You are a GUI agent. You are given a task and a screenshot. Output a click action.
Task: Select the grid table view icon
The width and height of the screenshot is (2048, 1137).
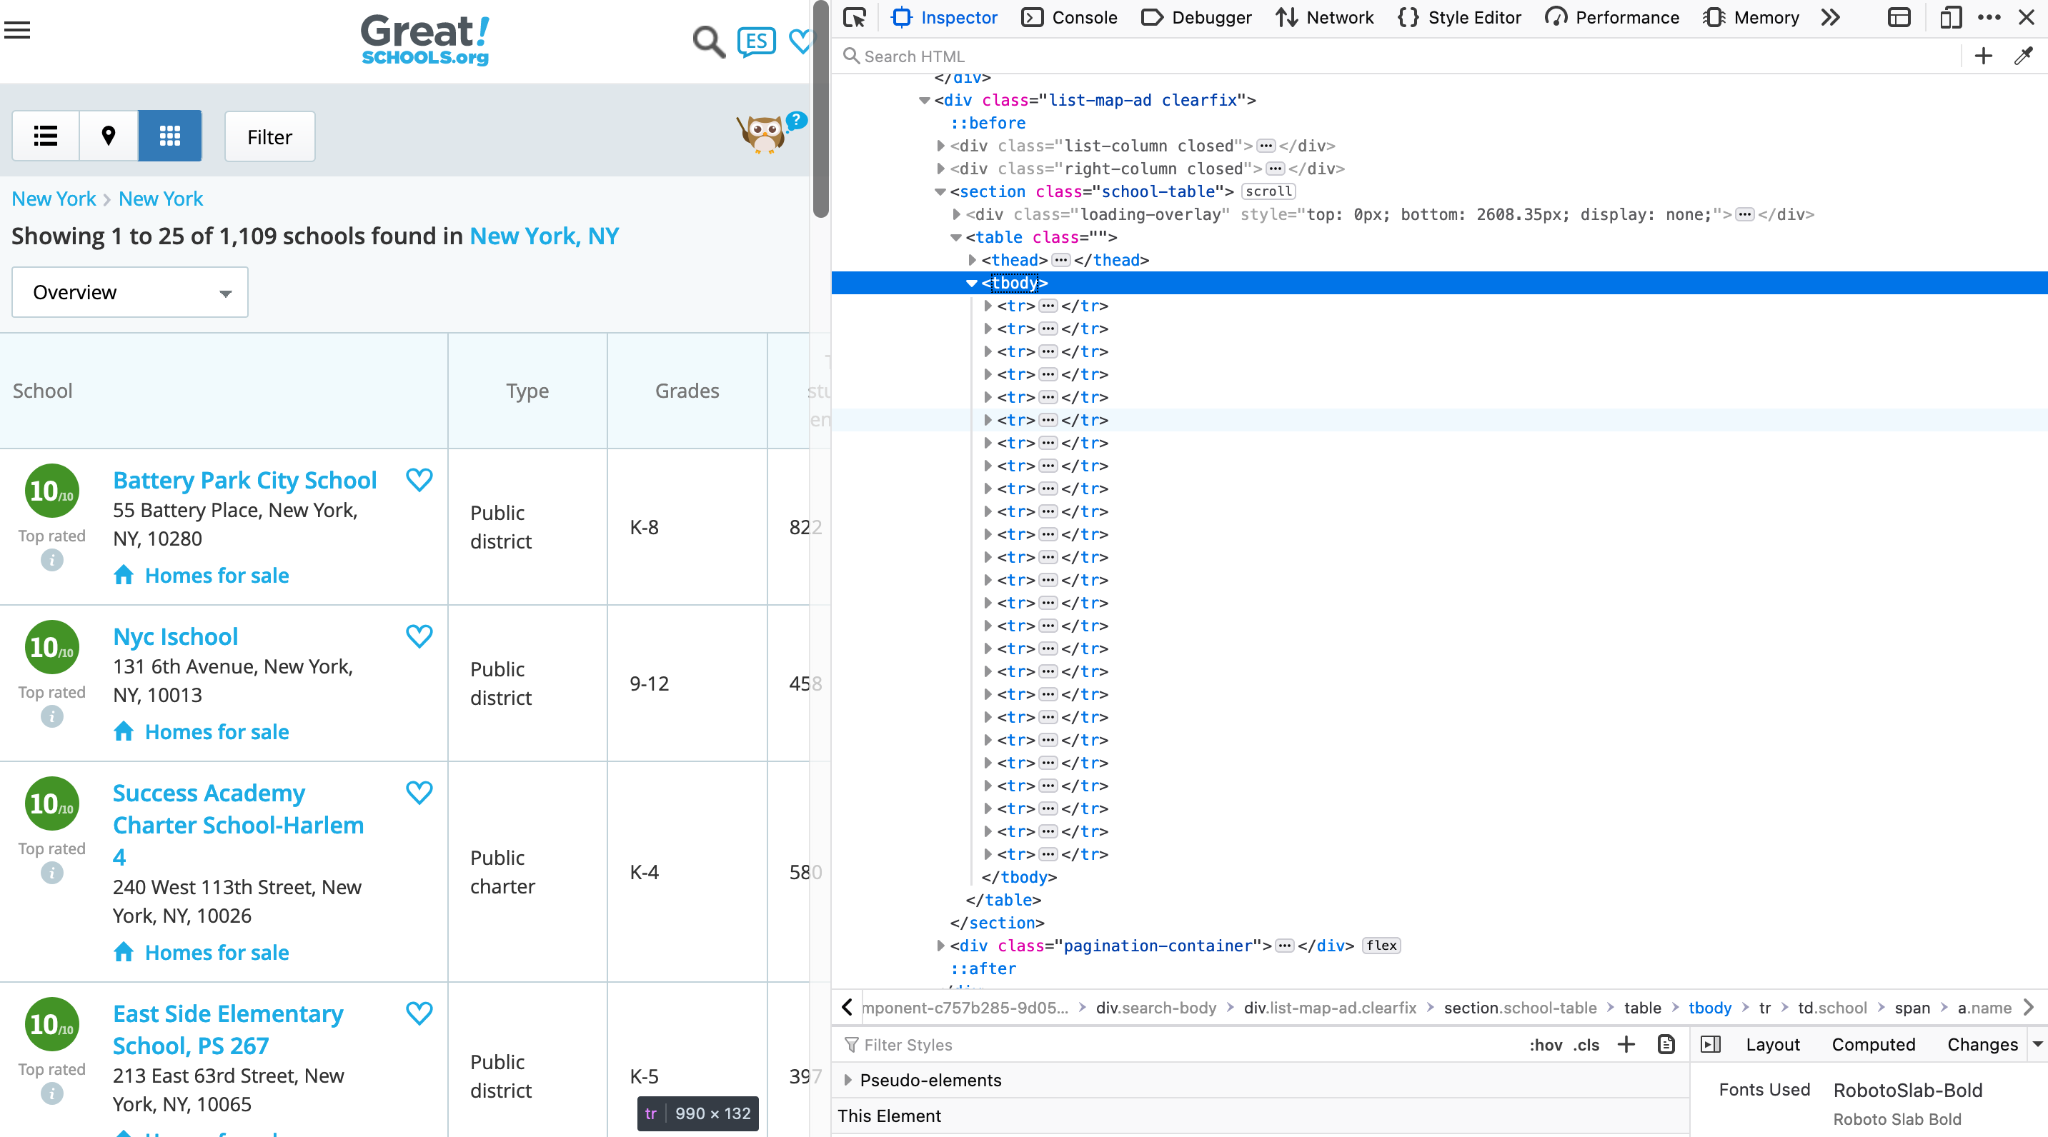pyautogui.click(x=170, y=136)
